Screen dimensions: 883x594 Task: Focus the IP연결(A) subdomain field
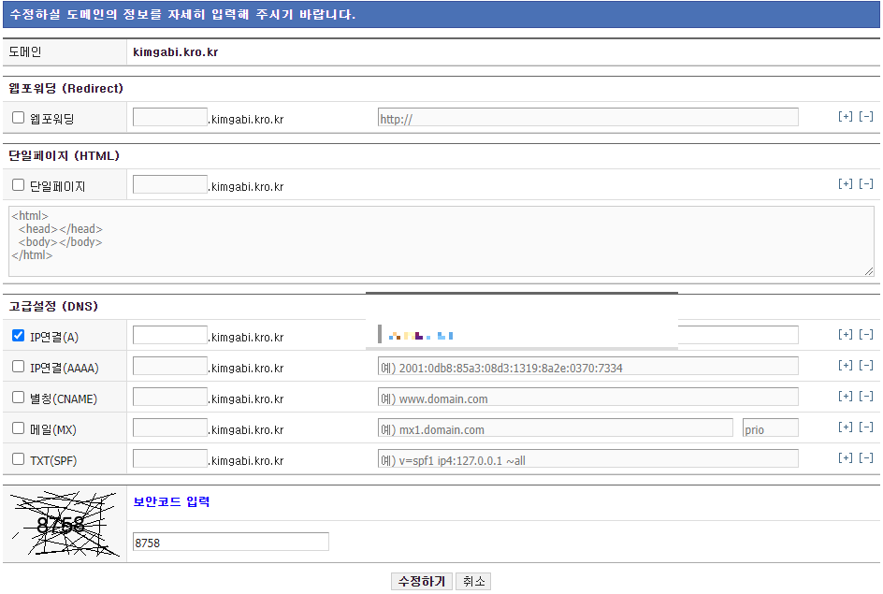[170, 335]
